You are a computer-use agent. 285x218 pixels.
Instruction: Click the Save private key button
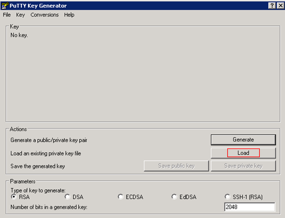pos(243,166)
